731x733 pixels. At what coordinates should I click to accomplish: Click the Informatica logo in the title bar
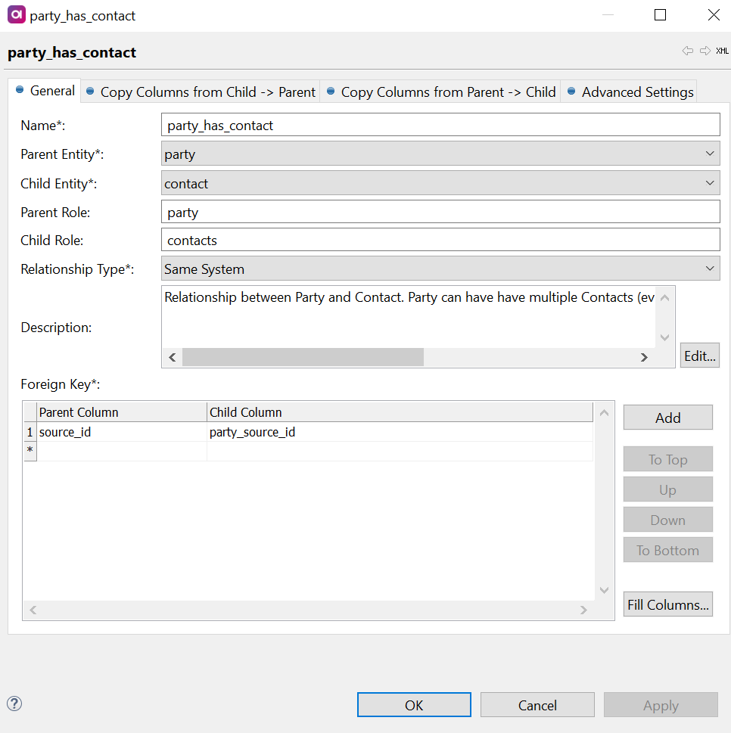tap(17, 14)
